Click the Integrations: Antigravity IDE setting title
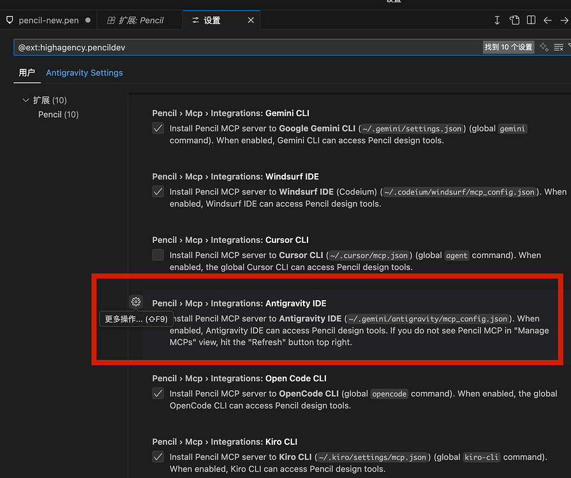Image resolution: width=571 pixels, height=478 pixels. click(239, 303)
